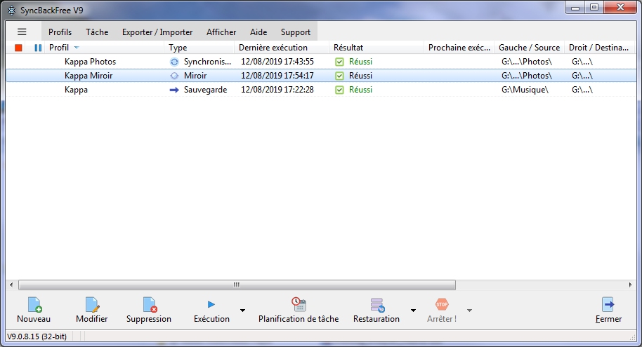Click the version V9.0.8.15 (32-bit) in status bar

(37, 336)
